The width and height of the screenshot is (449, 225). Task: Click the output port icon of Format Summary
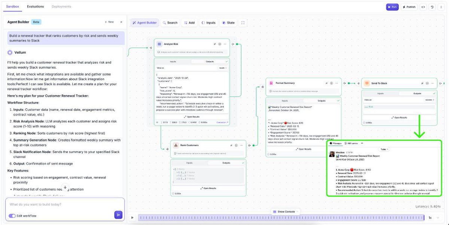[x=345, y=83]
